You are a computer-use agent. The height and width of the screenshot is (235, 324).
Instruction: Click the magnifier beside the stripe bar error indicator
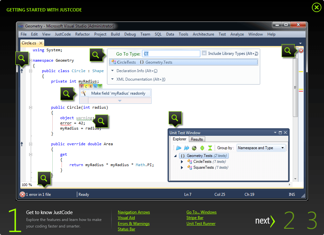pyautogui.click(x=288, y=51)
